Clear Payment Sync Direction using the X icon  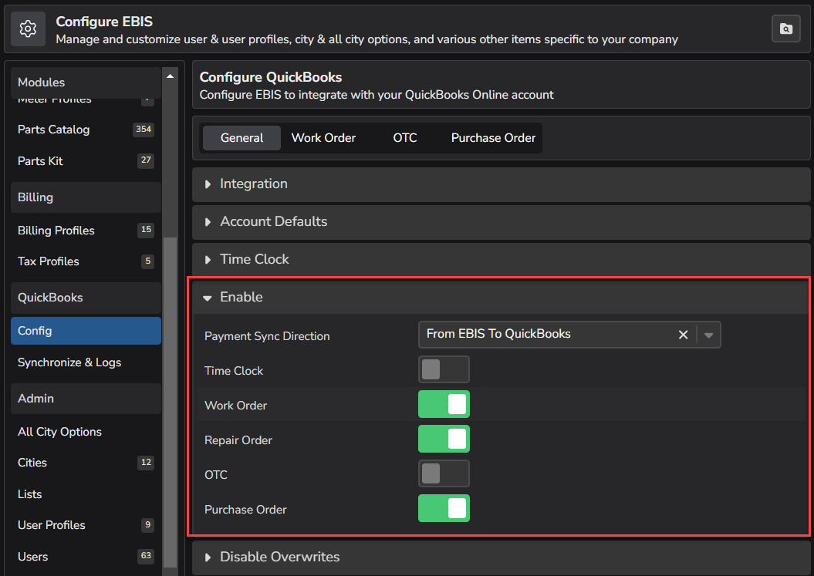click(683, 335)
